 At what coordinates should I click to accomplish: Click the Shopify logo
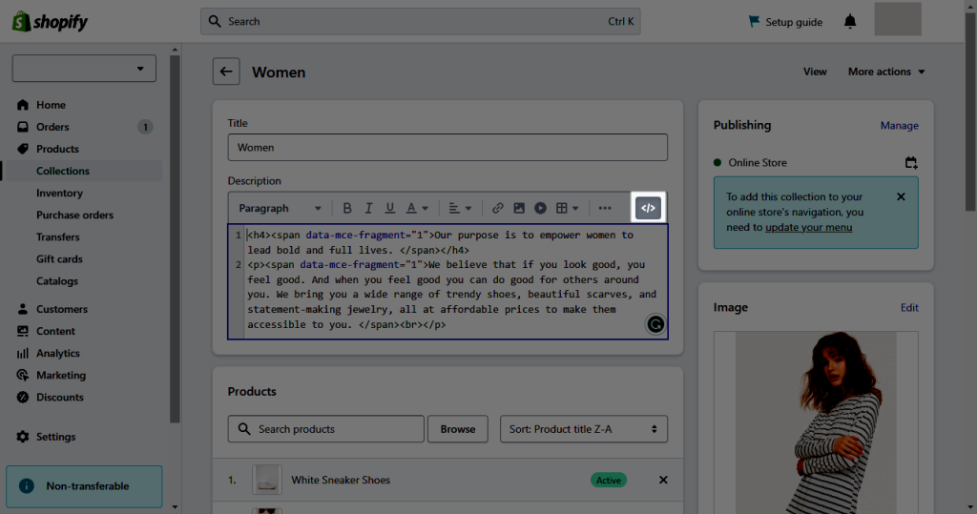(x=50, y=22)
